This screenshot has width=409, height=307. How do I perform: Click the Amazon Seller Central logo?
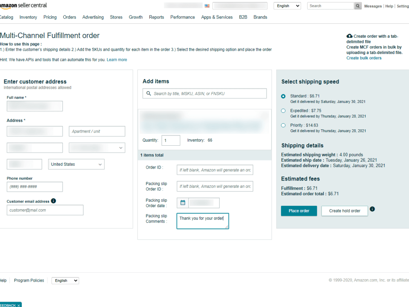coord(23,6)
